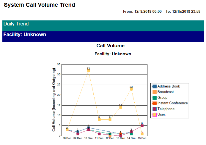Click the Broadcast legend color swatch
Image resolution: width=206 pixels, height=145 pixels.
(155, 92)
